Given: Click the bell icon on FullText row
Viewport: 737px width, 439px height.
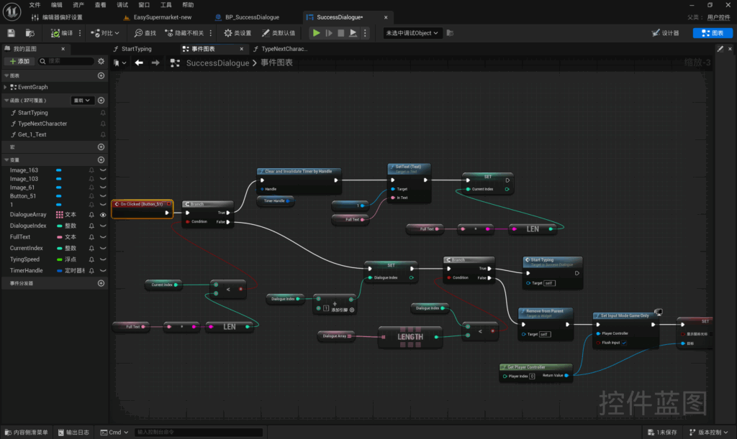Looking at the screenshot, I should [91, 237].
